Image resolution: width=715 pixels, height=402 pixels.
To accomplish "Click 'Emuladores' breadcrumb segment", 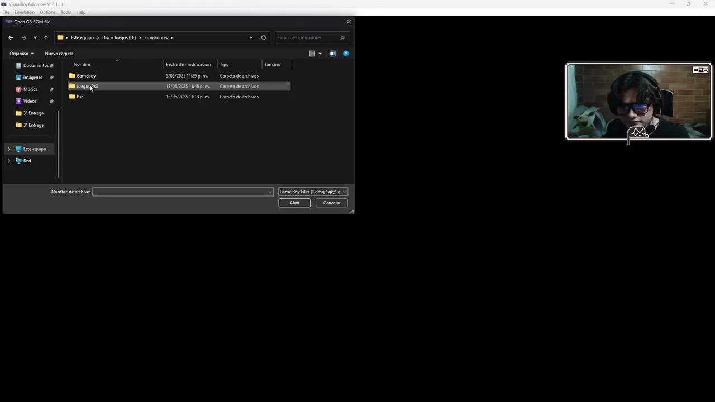I will pos(156,37).
